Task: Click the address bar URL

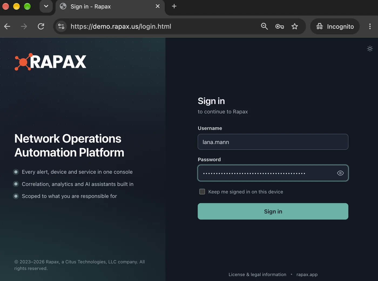Action: pos(121,26)
